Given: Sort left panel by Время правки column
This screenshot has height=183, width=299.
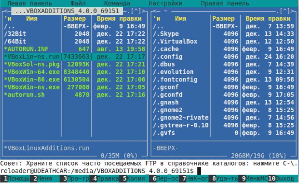Looking at the screenshot, I should (x=119, y=19).
